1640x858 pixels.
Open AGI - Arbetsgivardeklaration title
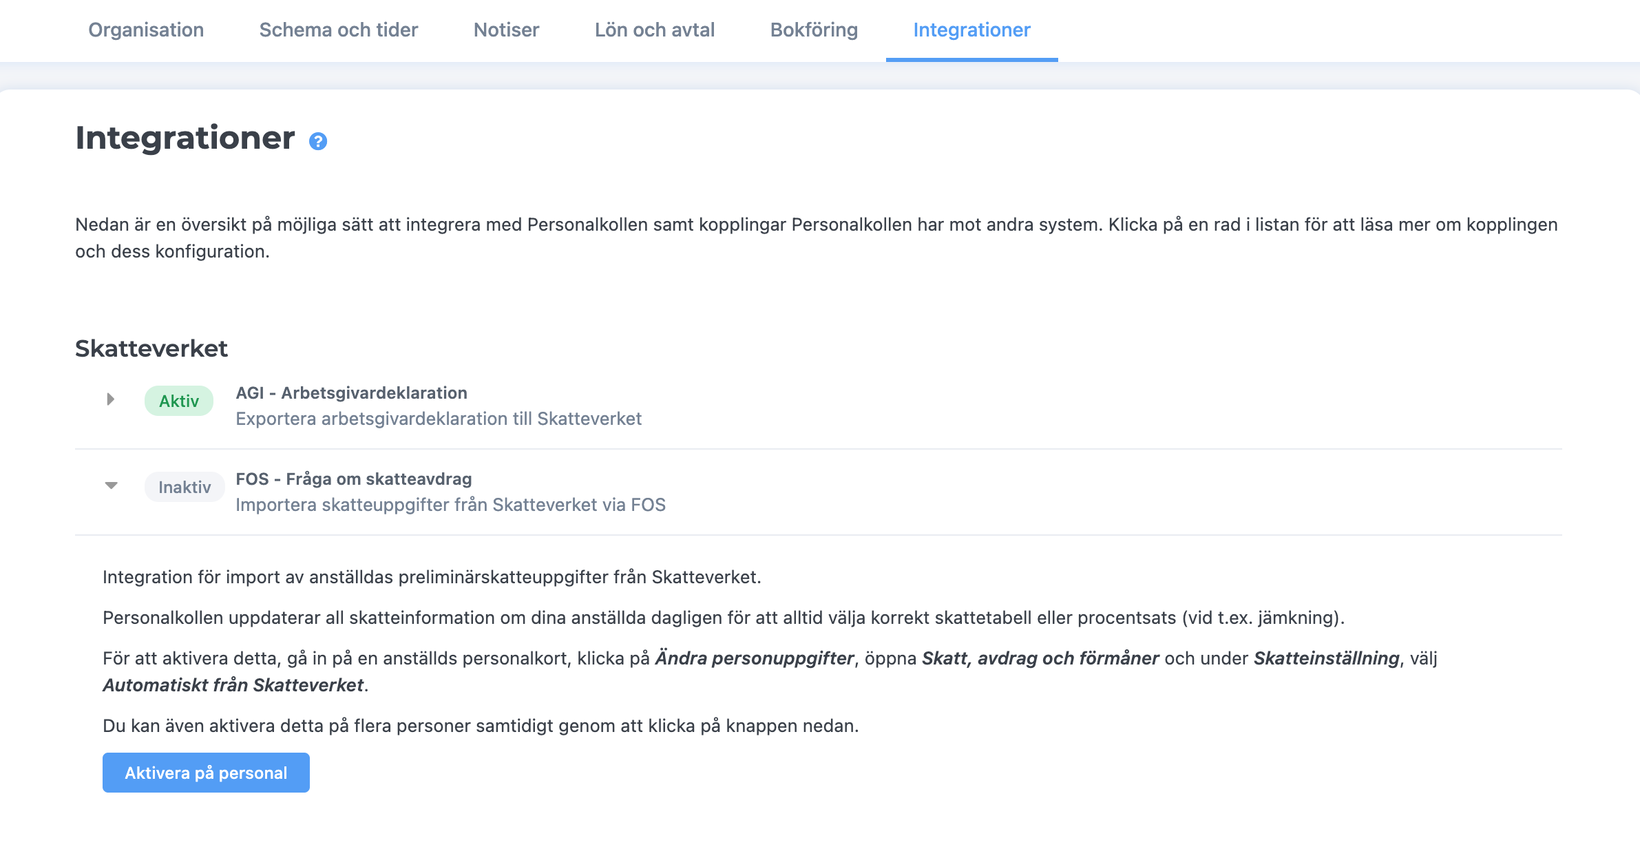[x=351, y=393]
